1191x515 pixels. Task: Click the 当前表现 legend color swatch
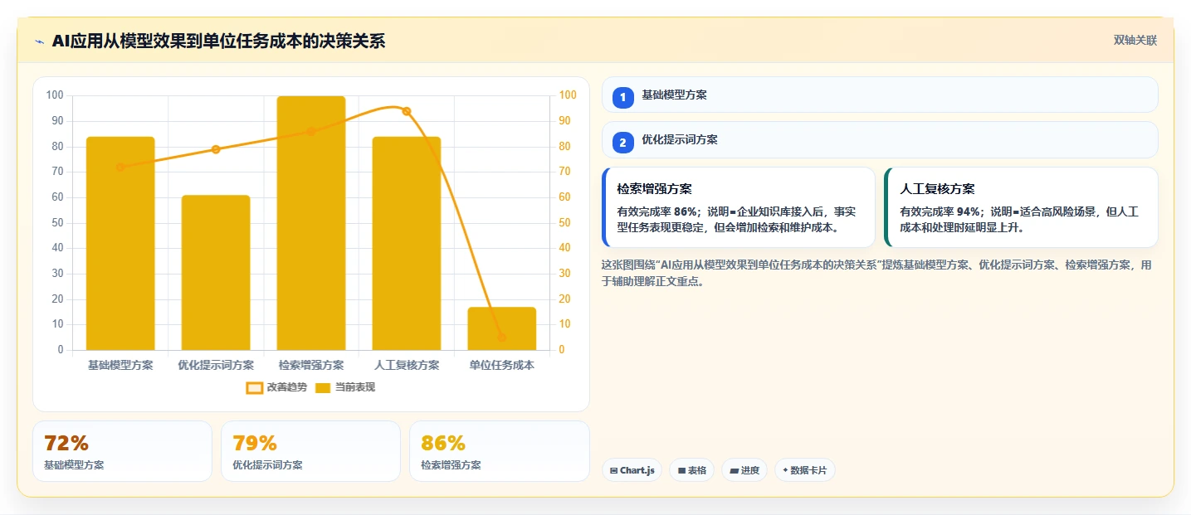[x=323, y=388]
